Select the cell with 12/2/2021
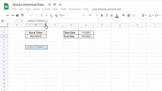This screenshot has width=162, height=91. [x=86, y=36]
